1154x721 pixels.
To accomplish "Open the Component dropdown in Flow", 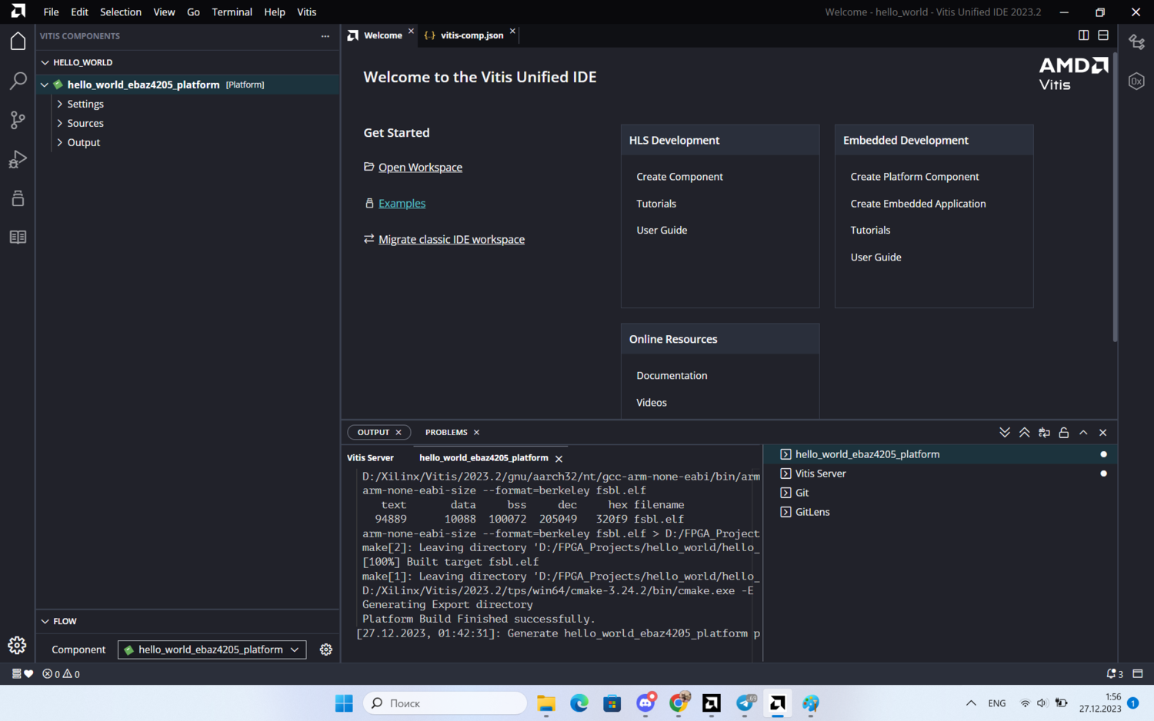I will pyautogui.click(x=212, y=650).
